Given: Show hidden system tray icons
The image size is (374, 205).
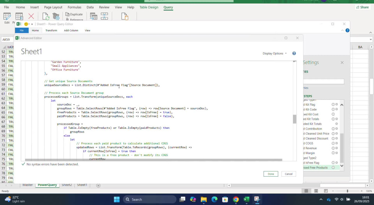Looking at the screenshot, I should tap(321, 199).
